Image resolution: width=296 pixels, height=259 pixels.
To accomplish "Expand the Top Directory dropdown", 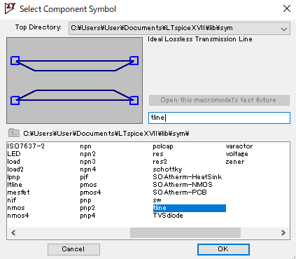I will (x=284, y=29).
